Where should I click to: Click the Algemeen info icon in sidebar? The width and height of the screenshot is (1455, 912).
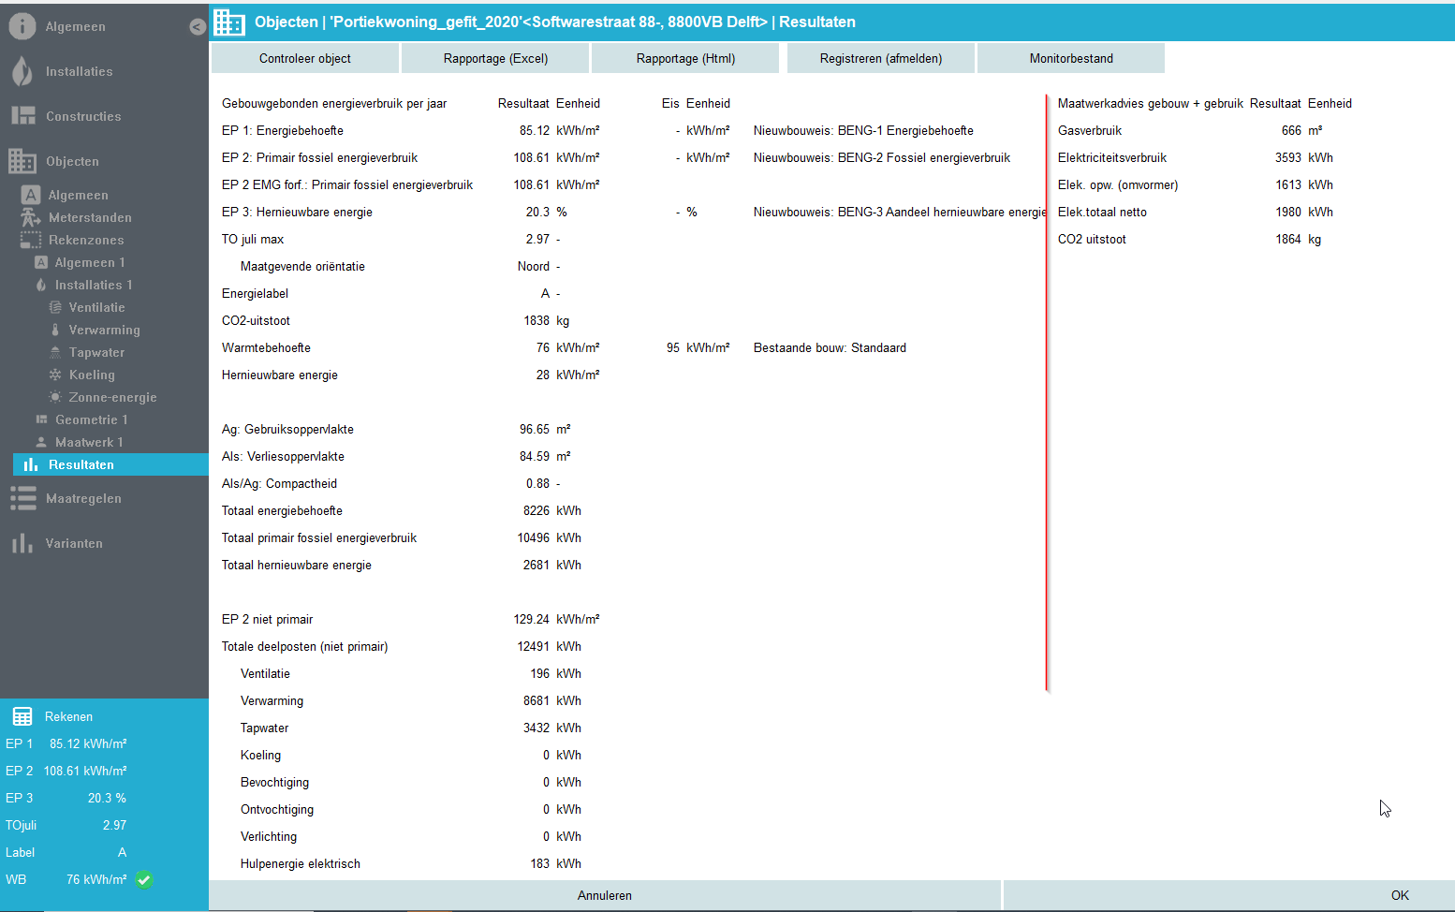click(x=22, y=26)
